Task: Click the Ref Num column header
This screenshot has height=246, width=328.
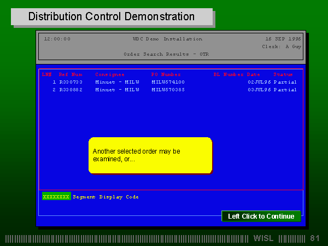Action: click(x=71, y=74)
